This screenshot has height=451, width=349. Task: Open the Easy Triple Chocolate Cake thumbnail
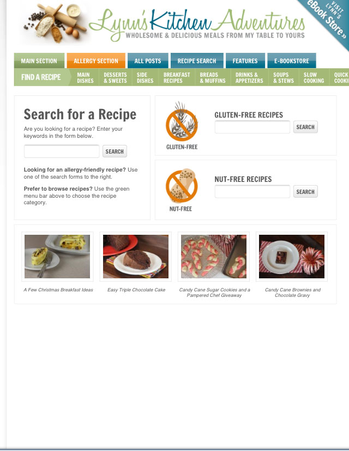pos(136,257)
